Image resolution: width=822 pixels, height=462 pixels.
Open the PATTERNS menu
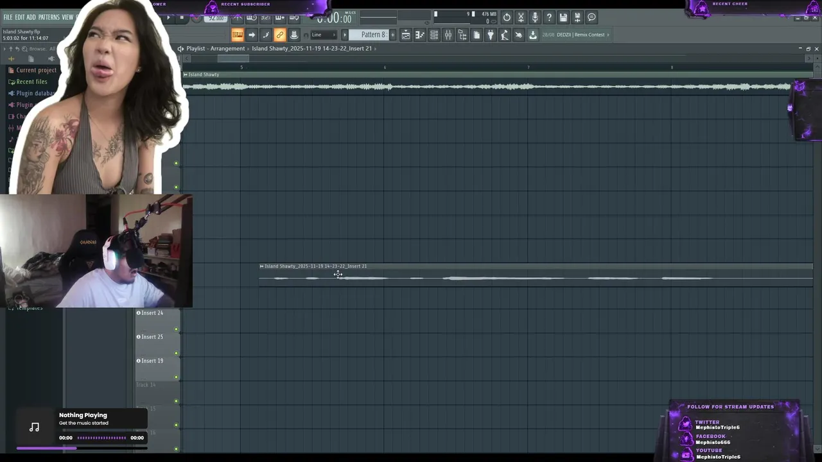49,17
